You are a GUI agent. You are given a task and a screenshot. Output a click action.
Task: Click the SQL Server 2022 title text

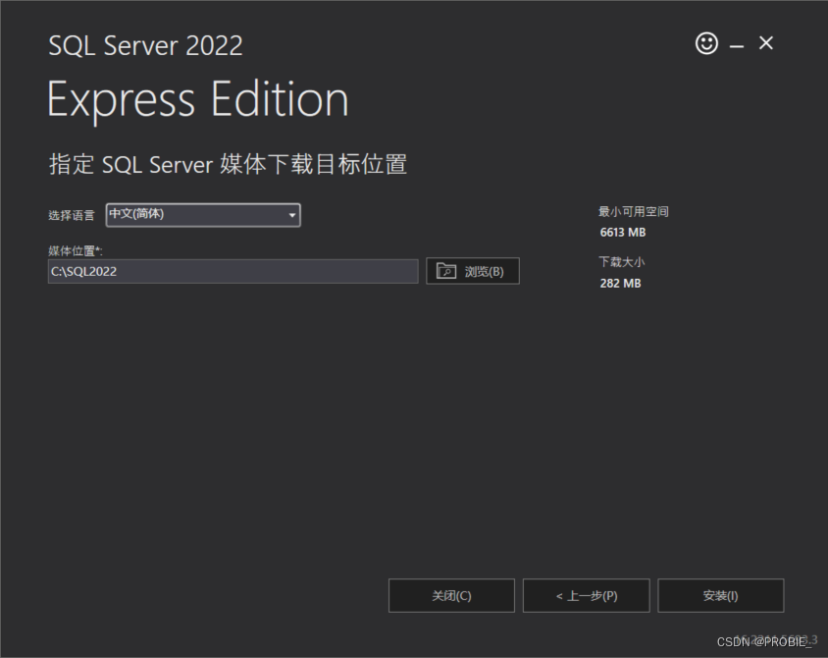pyautogui.click(x=146, y=45)
